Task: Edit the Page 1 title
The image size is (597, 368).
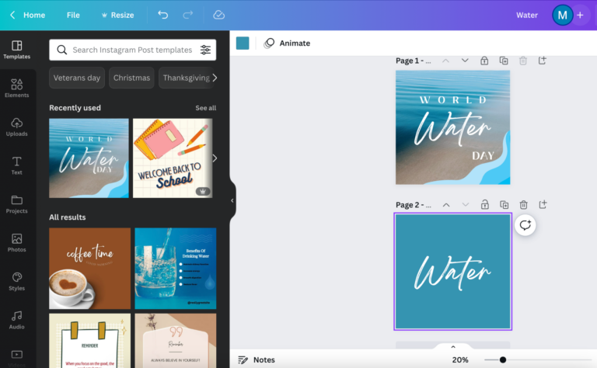Action: coord(413,61)
